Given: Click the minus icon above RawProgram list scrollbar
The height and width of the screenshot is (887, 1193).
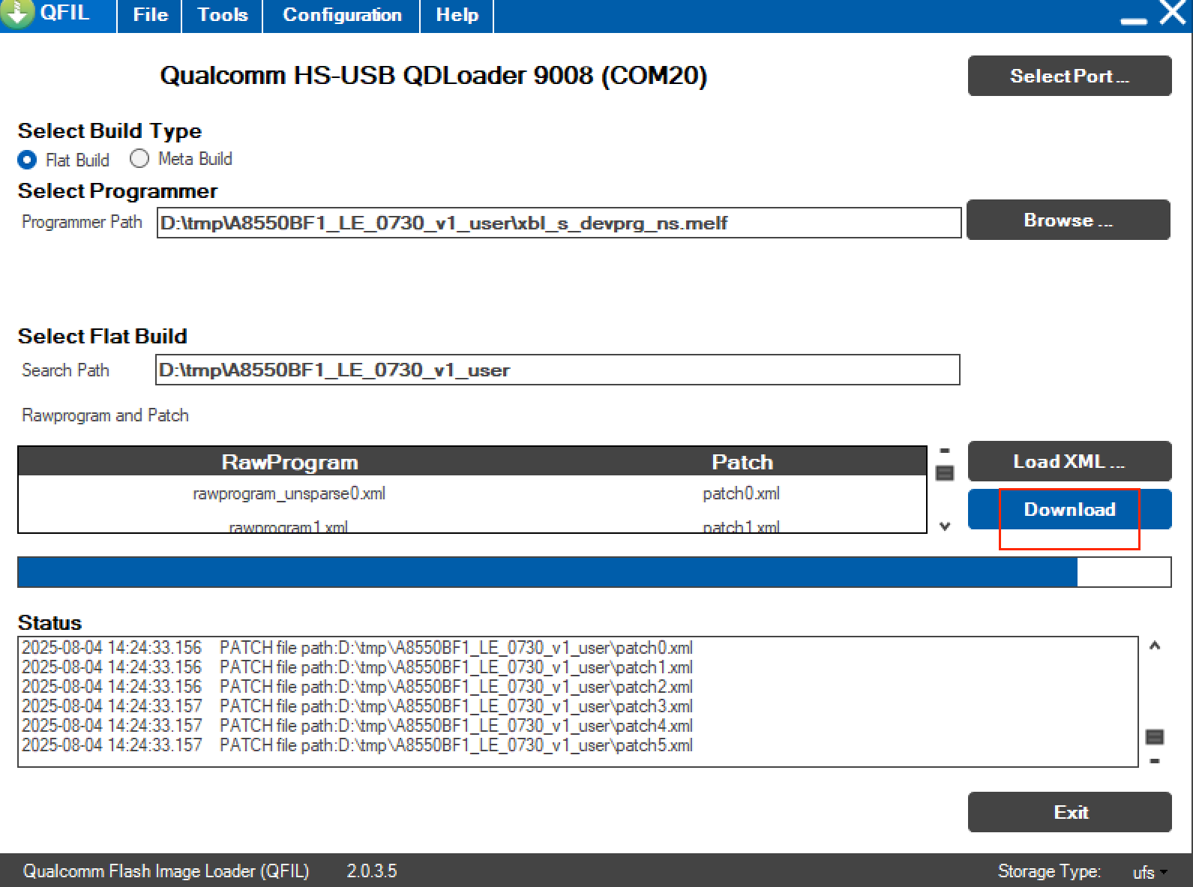Looking at the screenshot, I should point(945,451).
